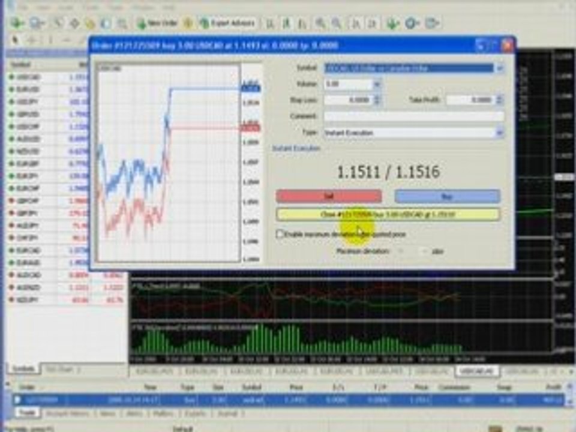Click the yellow Close order button
576x432 pixels.
pos(388,214)
